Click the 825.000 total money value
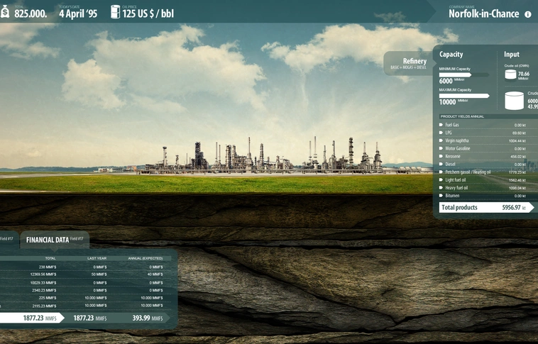This screenshot has height=344, width=538. (x=31, y=13)
